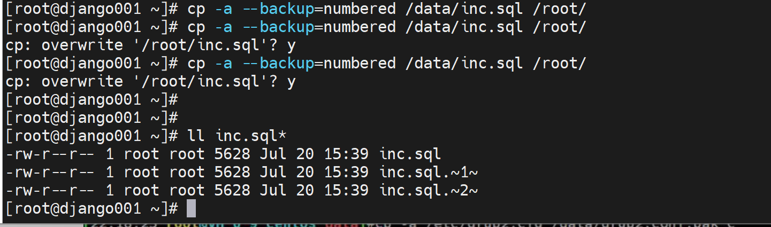
Task: Click the "ll" command word before inc.sql*
Action: click(x=196, y=136)
